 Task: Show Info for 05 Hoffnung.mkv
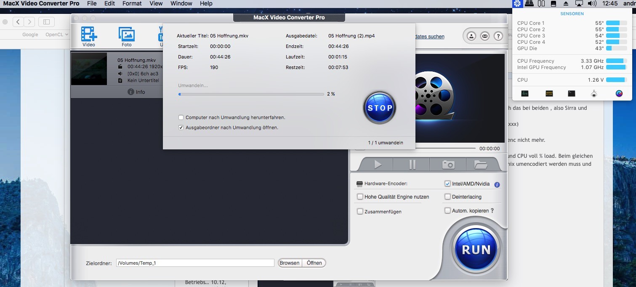click(x=136, y=92)
